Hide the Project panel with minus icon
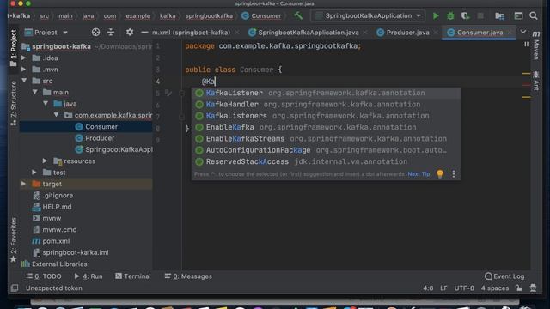Image resolution: width=550 pixels, height=309 pixels. point(144,33)
